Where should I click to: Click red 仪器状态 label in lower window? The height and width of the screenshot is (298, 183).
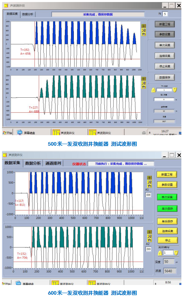[x=79, y=164]
